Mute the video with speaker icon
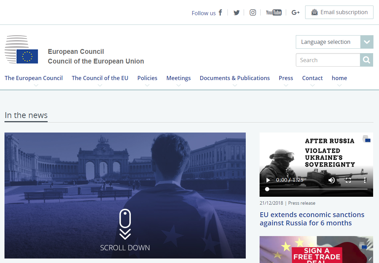 pyautogui.click(x=332, y=180)
